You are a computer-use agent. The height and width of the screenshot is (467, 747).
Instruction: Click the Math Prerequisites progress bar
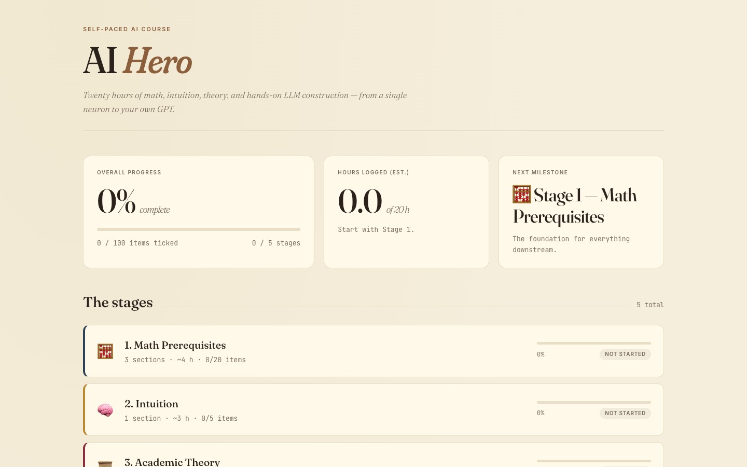click(x=594, y=344)
